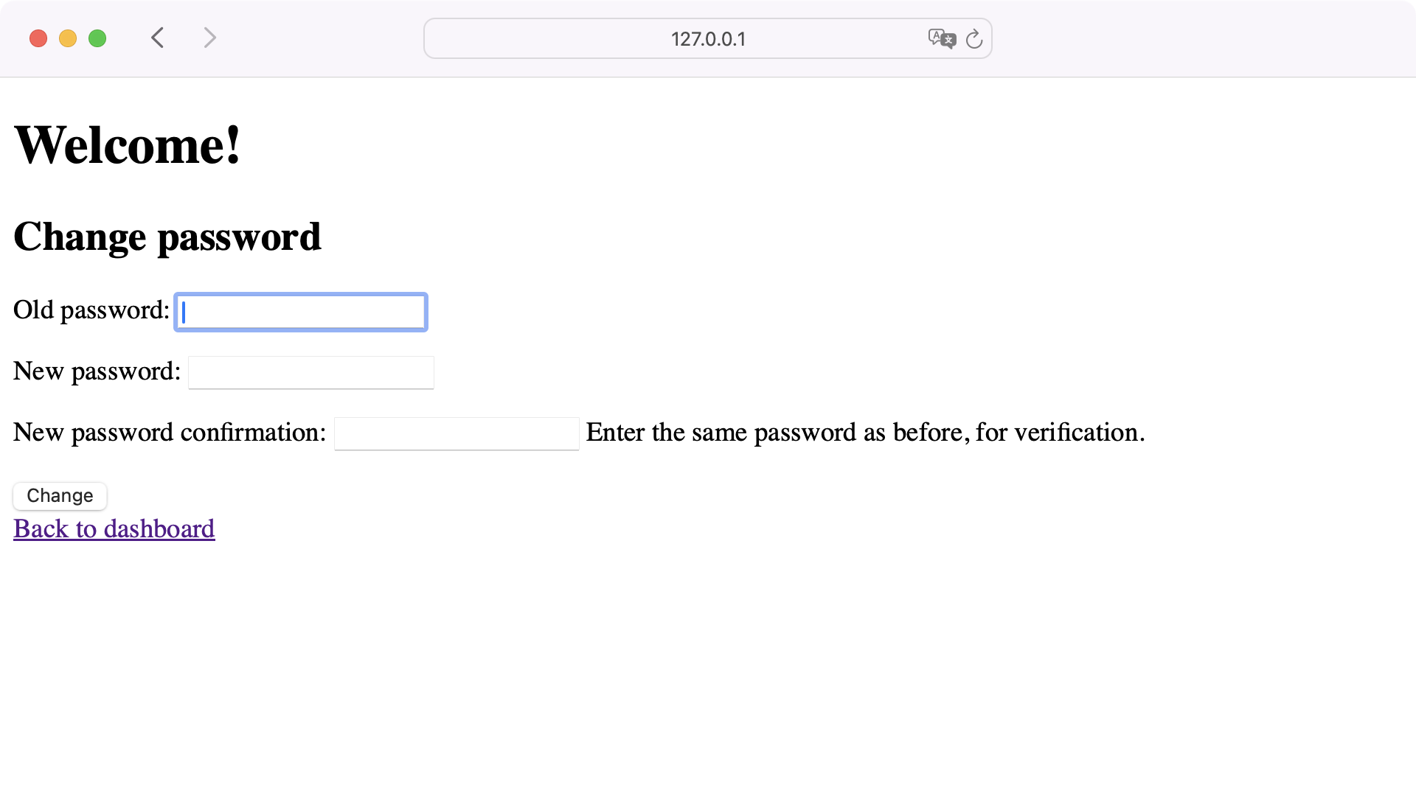Click the browser toolbar background area

[516, 38]
